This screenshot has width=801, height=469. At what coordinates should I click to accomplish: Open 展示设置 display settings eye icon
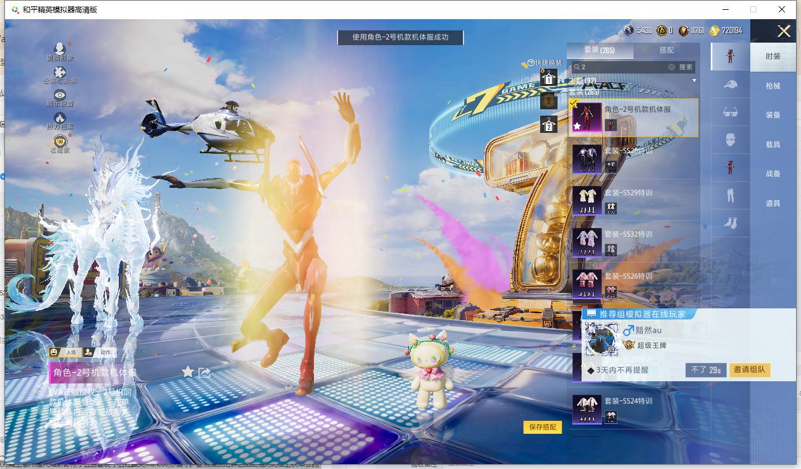(60, 95)
